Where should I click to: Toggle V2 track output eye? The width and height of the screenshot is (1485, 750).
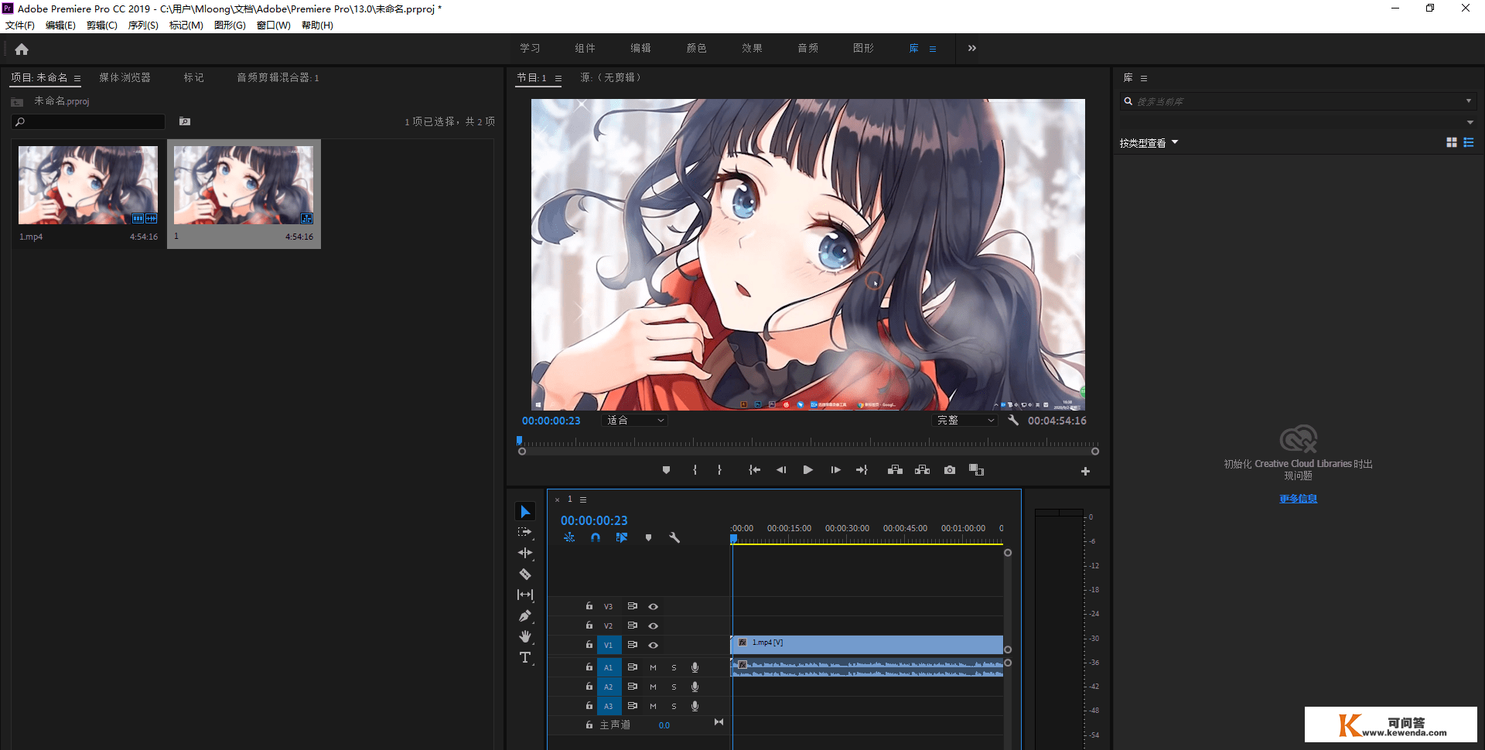653,626
